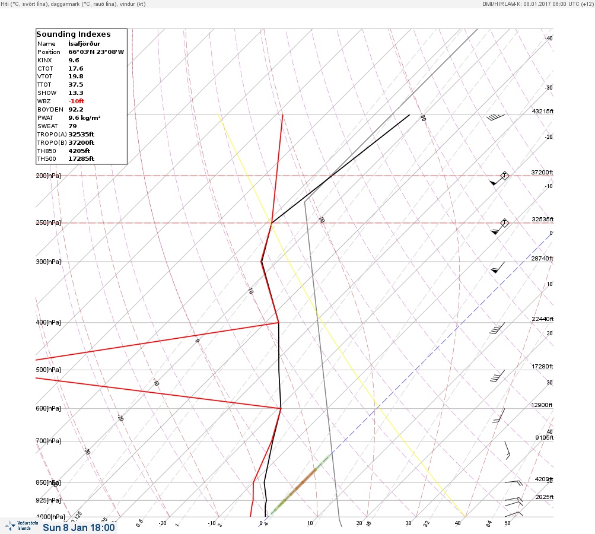Click the wind barb near 9105ft level
This screenshot has width=595, height=534.
coord(507,450)
